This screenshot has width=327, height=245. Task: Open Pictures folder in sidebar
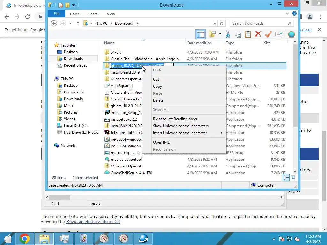point(71,112)
